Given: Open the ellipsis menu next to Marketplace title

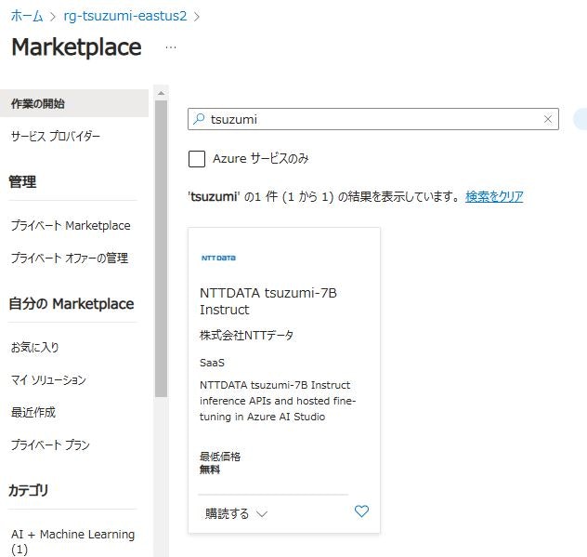Looking at the screenshot, I should (x=171, y=47).
